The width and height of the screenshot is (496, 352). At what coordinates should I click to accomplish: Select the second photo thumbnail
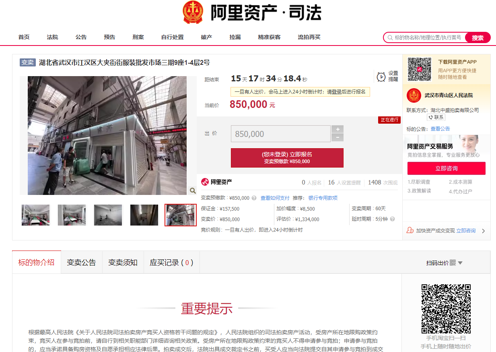click(x=72, y=215)
